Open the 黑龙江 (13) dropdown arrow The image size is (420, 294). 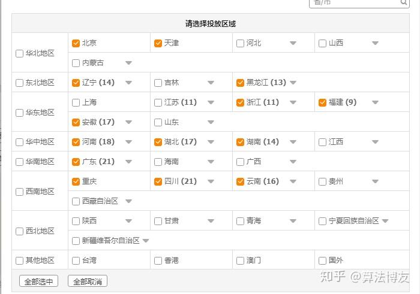point(293,83)
